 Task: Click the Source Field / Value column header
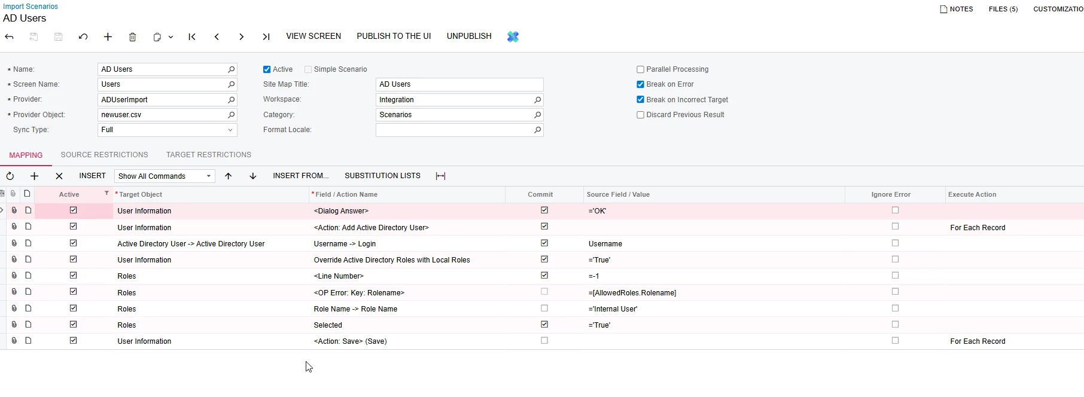pyautogui.click(x=714, y=194)
